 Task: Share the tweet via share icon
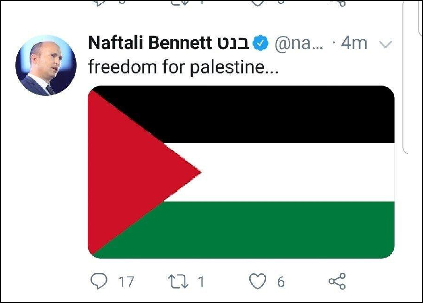pos(337,281)
